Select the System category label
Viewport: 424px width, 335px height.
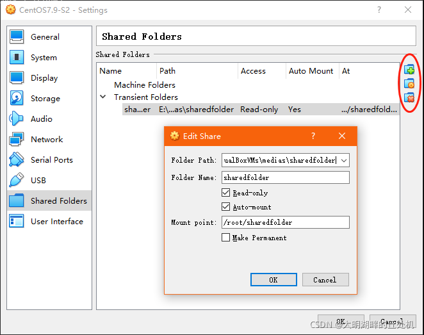coord(44,57)
